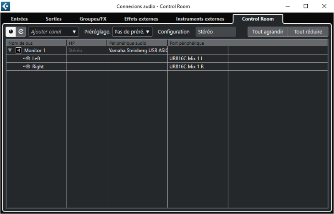The image size is (334, 214).
Task: Click the Left channel connector icon
Action: pyautogui.click(x=27, y=59)
